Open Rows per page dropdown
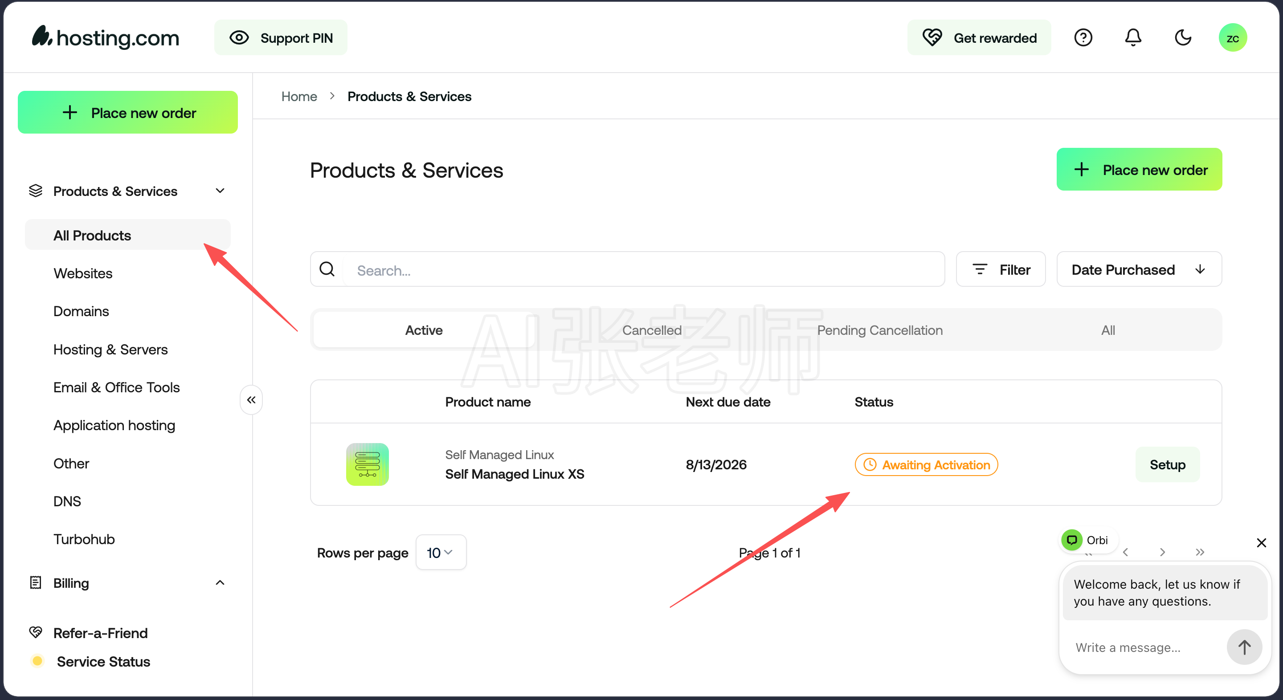 441,553
